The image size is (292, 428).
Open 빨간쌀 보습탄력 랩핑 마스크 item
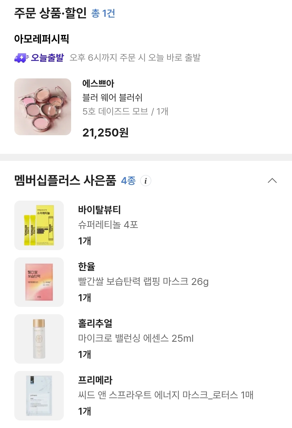[143, 281]
